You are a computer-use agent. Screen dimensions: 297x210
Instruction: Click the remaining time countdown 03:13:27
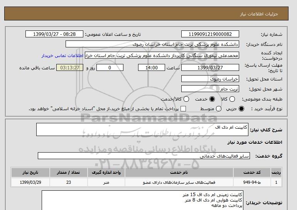(70, 67)
